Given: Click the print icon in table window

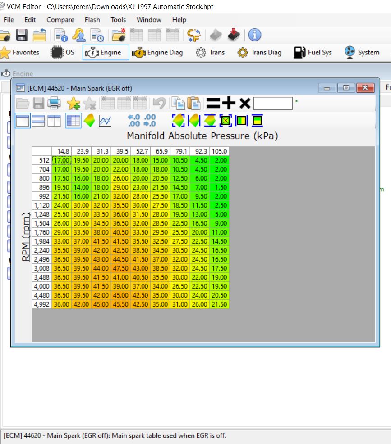Looking at the screenshot, I should tap(54, 104).
